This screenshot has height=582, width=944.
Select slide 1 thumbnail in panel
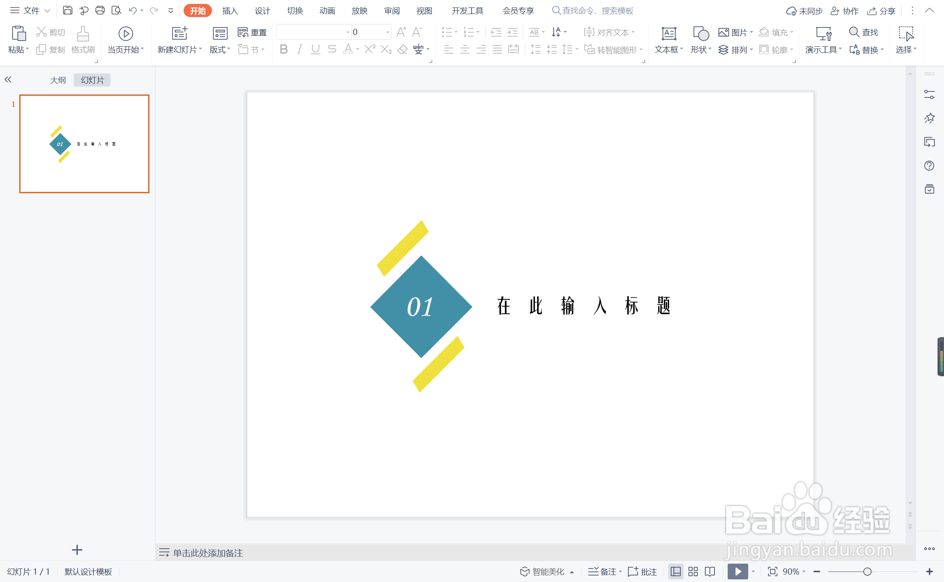pos(84,144)
